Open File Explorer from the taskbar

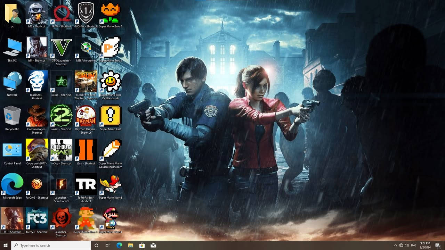point(131,245)
